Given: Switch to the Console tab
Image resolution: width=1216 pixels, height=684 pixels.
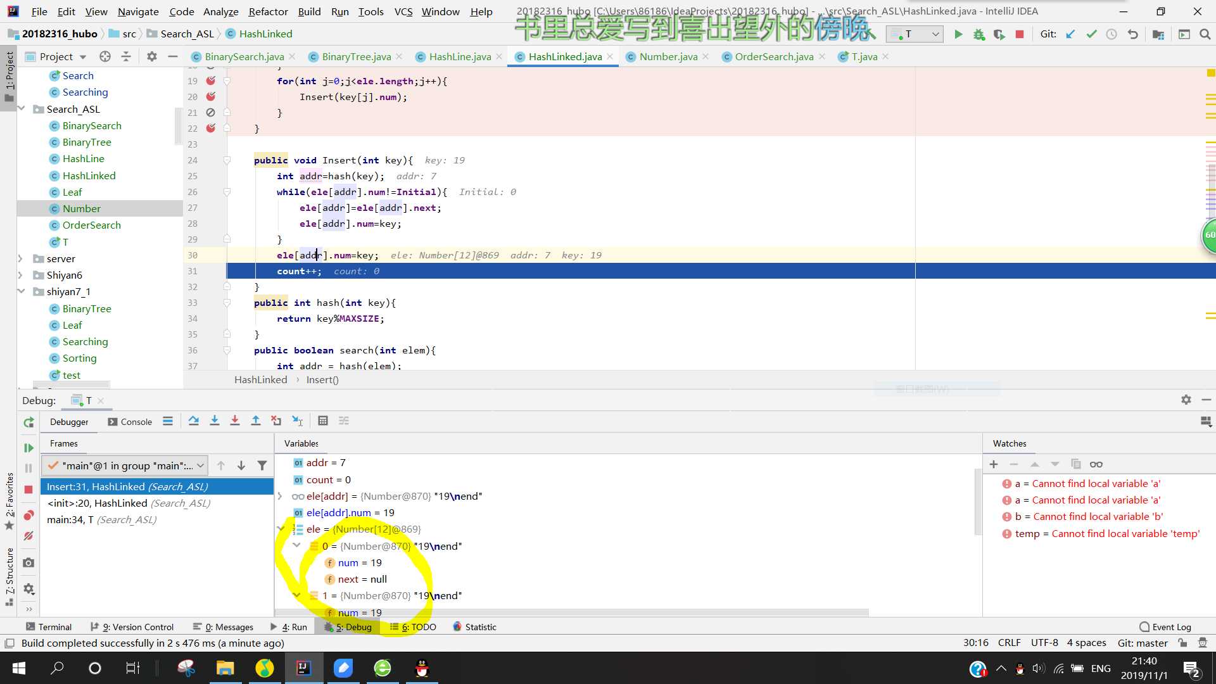Looking at the screenshot, I should [136, 420].
